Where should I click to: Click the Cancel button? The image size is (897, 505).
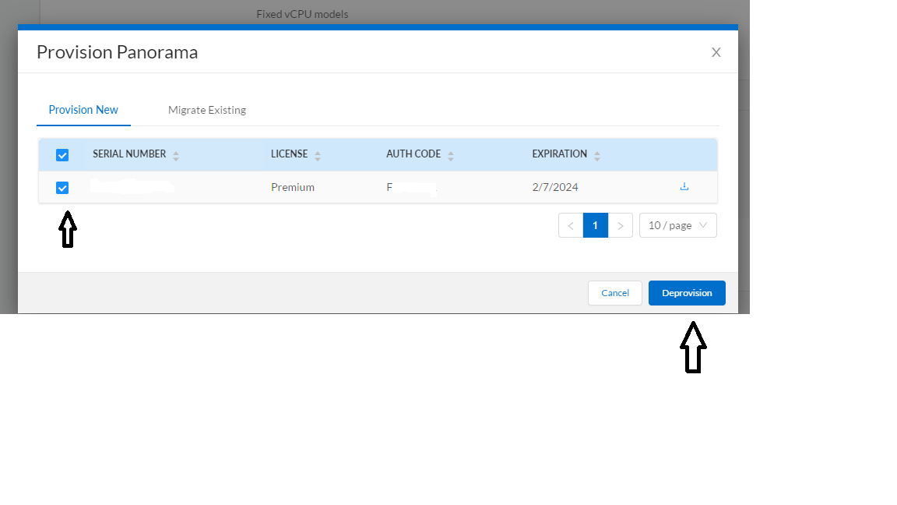pos(615,293)
